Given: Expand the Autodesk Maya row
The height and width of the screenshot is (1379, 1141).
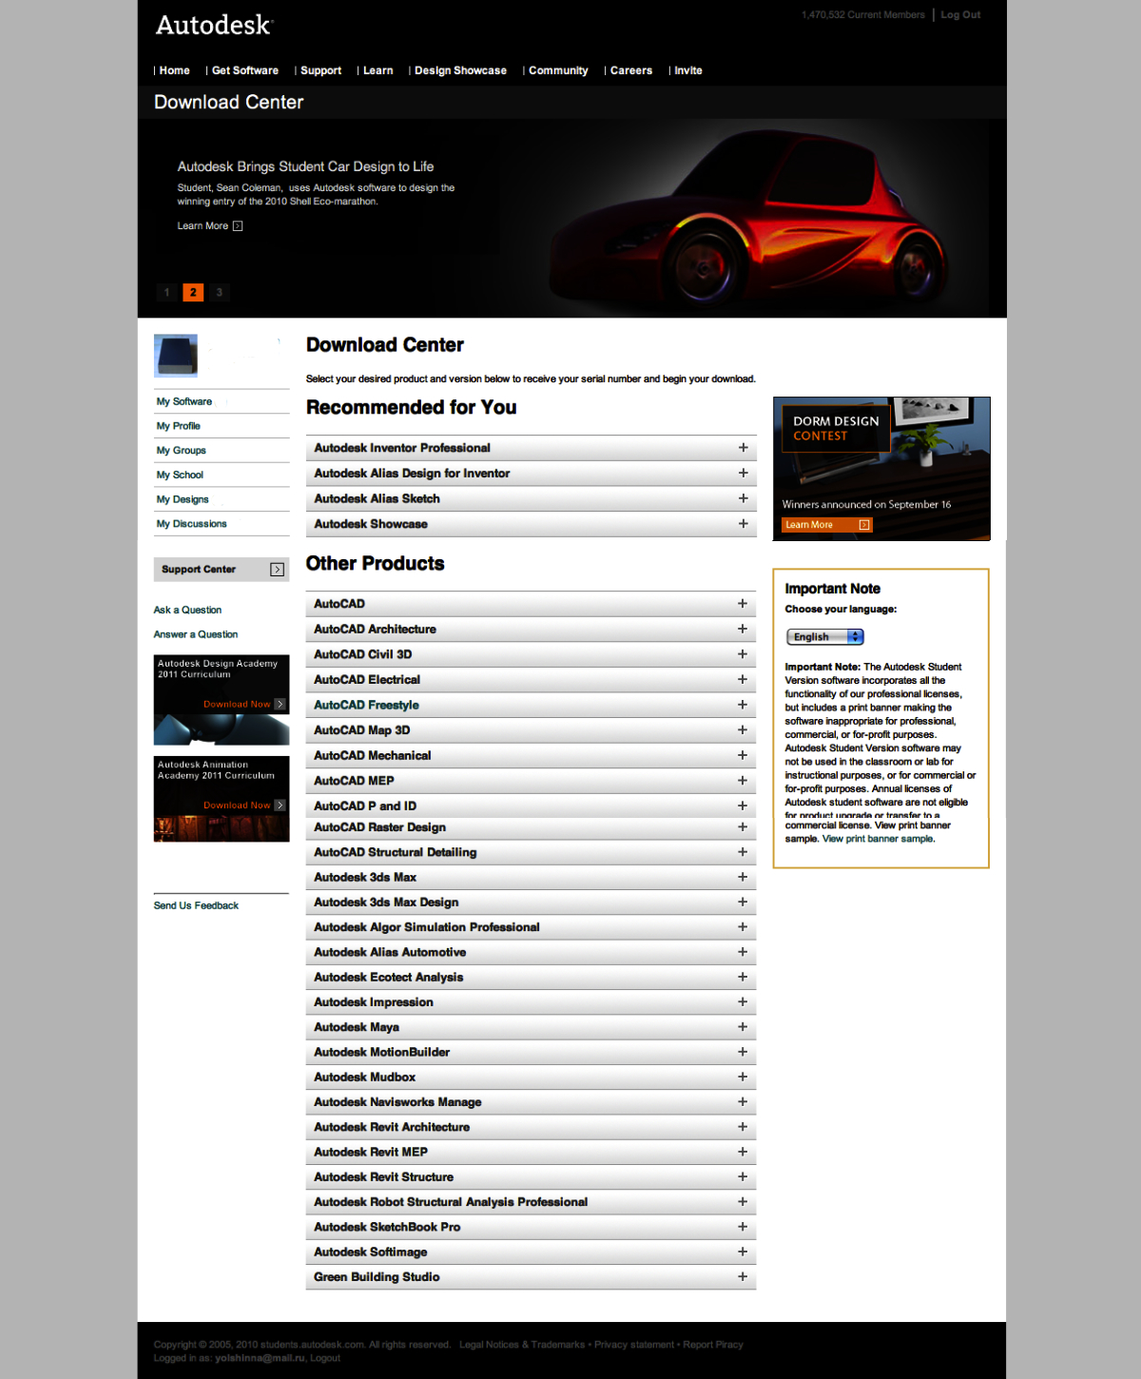Looking at the screenshot, I should (743, 1027).
